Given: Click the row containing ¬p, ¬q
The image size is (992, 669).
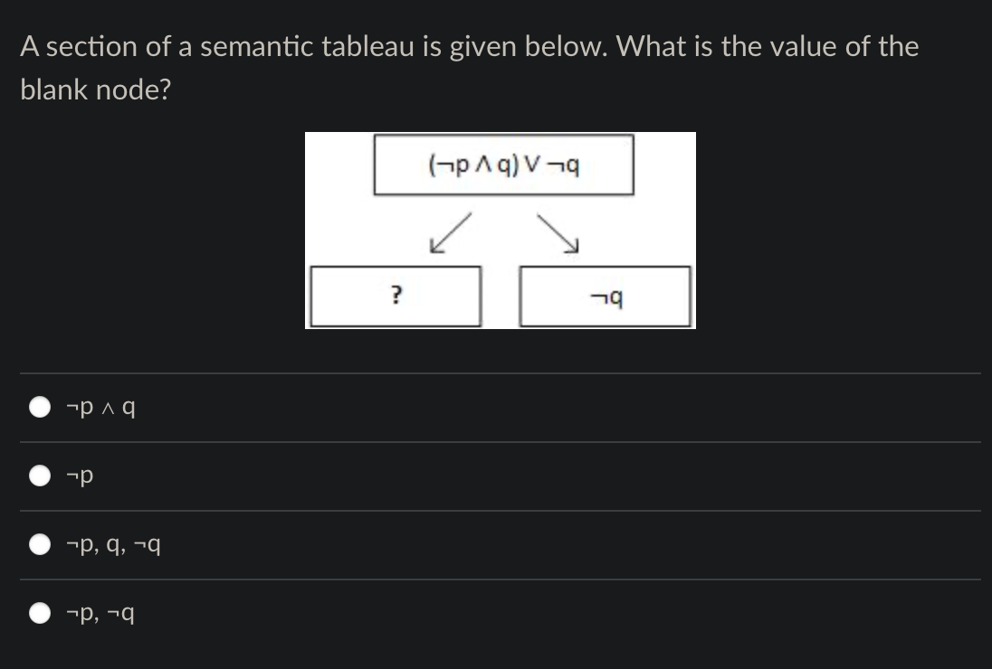Looking at the screenshot, I should coord(496,613).
